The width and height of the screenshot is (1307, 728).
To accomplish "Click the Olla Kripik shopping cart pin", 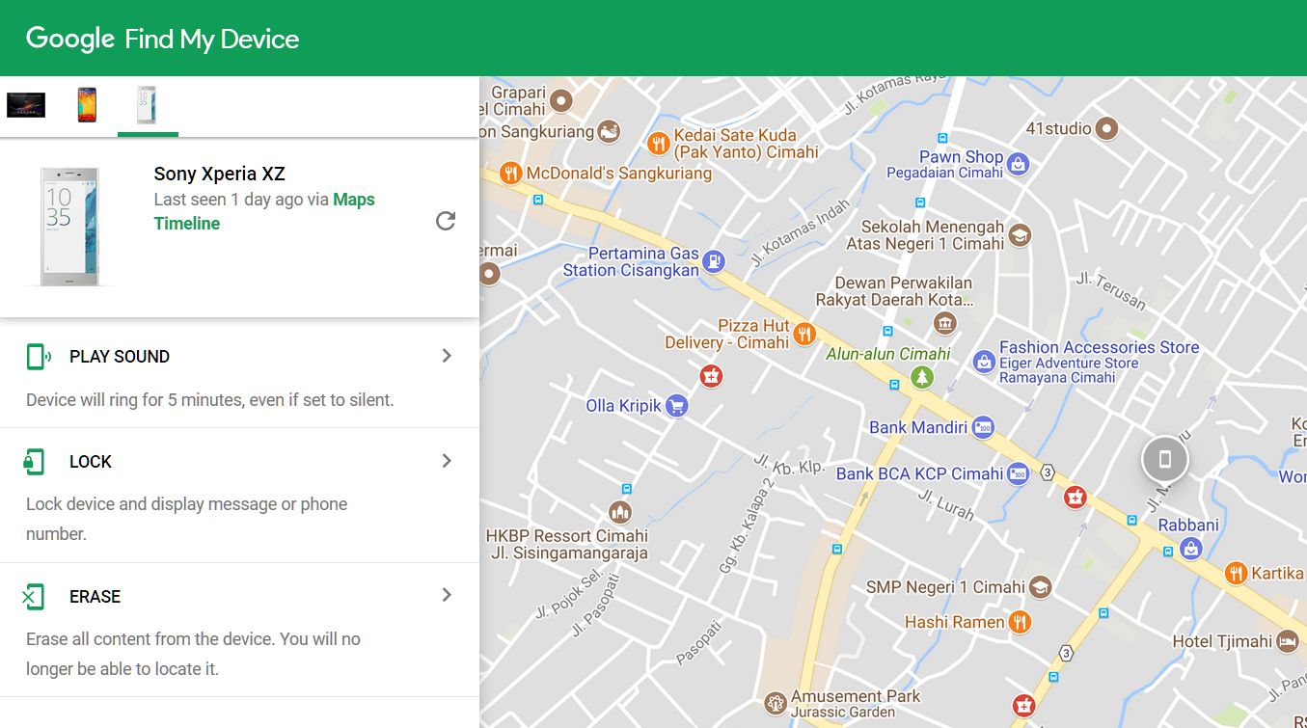I will point(677,406).
